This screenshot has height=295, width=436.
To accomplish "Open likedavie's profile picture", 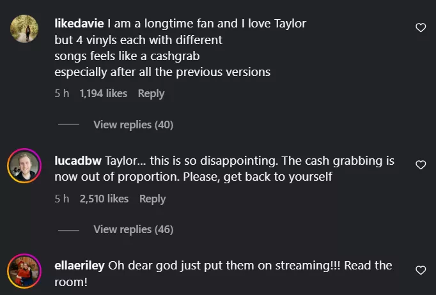I will pyautogui.click(x=24, y=29).
